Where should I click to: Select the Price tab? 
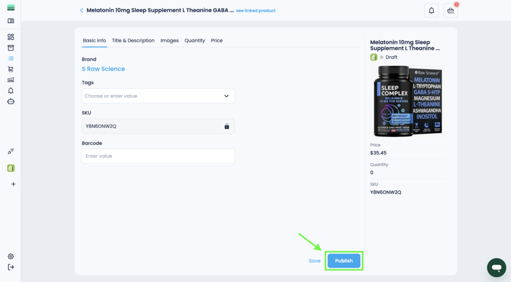[x=217, y=40]
